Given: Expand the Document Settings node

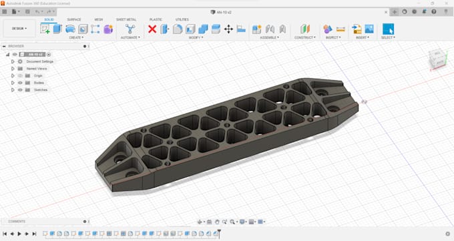Looking at the screenshot, I should 13,61.
